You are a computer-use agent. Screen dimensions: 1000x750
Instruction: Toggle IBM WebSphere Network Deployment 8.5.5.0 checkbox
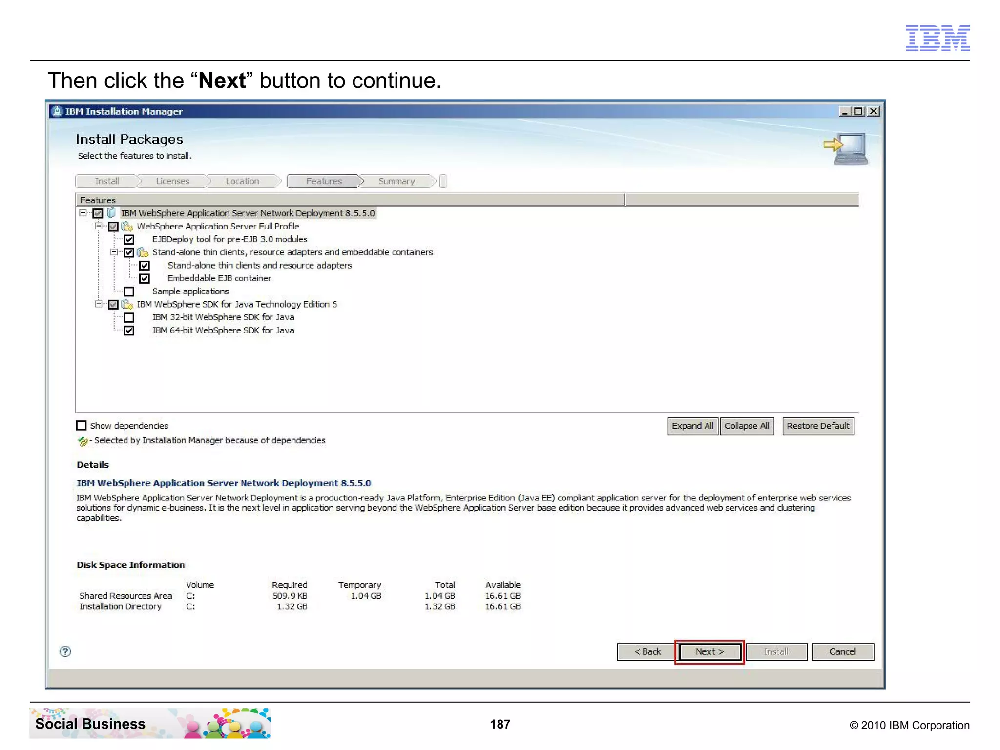point(98,213)
